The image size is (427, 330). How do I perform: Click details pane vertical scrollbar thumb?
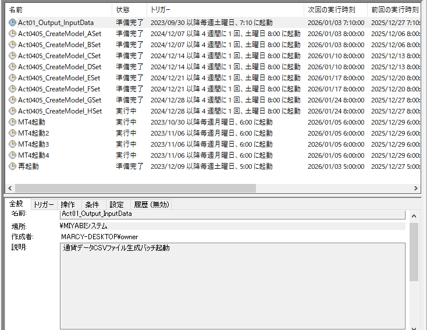click(414, 252)
